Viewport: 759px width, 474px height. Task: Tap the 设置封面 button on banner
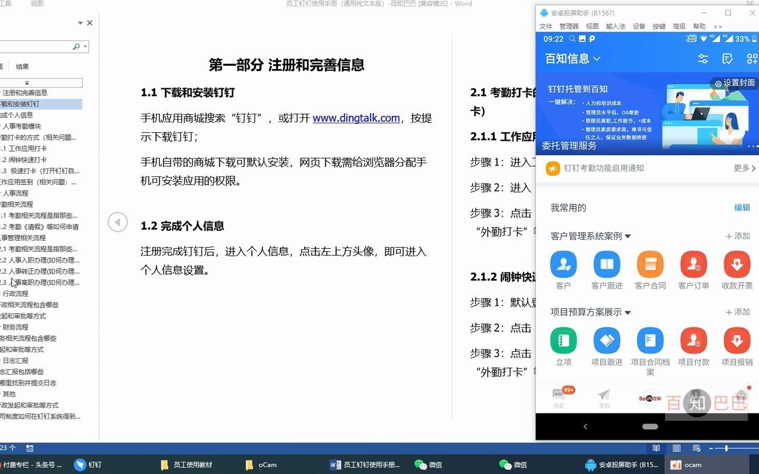pos(735,83)
